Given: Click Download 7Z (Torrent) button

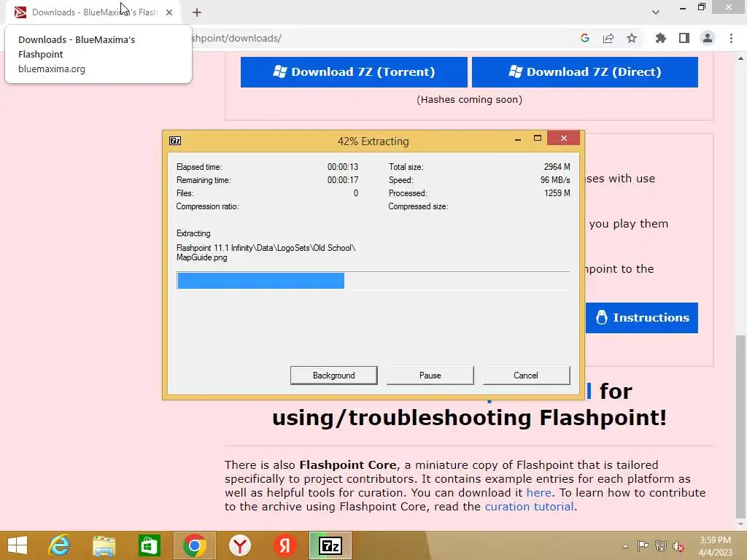Looking at the screenshot, I should [354, 72].
